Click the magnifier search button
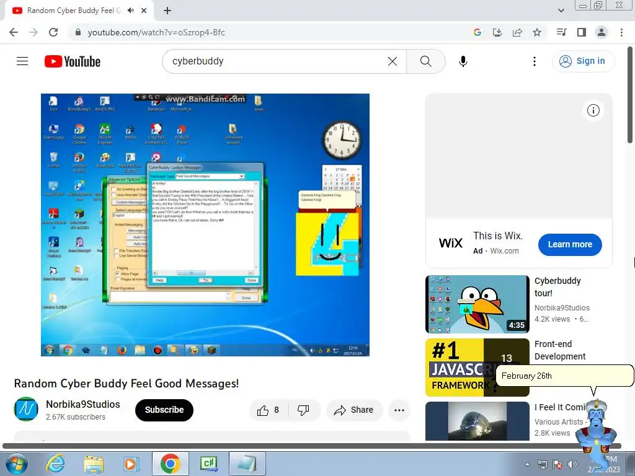The height and width of the screenshot is (476, 635). click(x=425, y=61)
